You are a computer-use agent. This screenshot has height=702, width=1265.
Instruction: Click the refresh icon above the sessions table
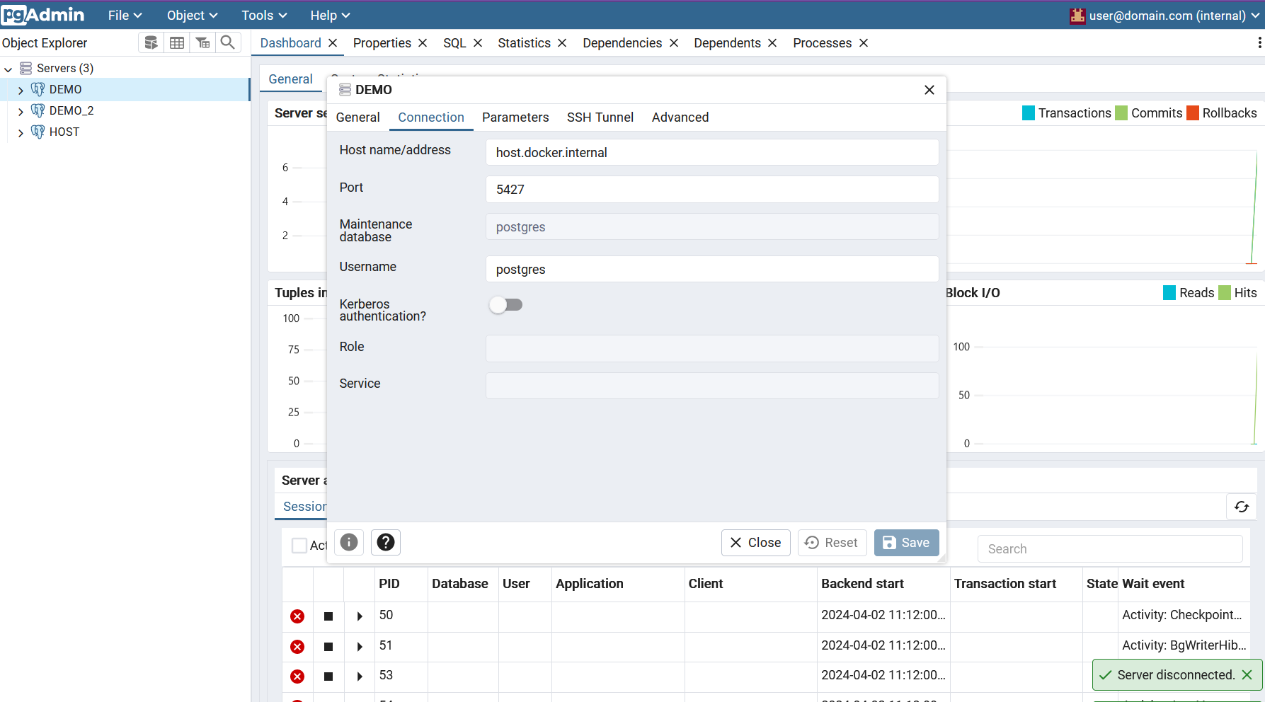pos(1242,507)
